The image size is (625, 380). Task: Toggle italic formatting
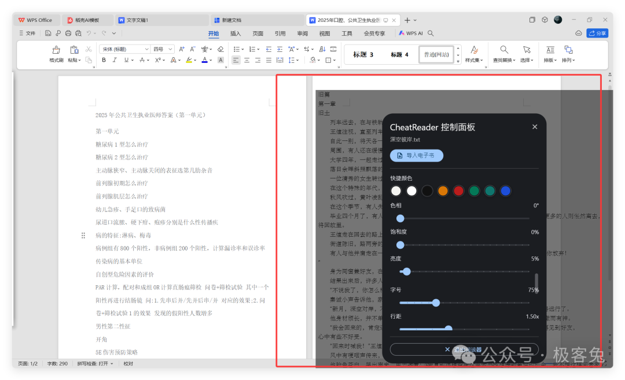tap(115, 60)
